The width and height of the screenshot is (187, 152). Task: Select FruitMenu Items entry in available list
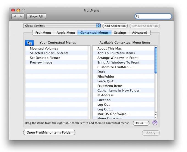tap(123, 86)
